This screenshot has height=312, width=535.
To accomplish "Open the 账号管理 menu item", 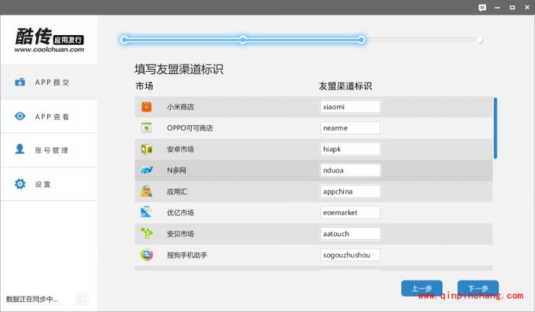I will coord(49,150).
